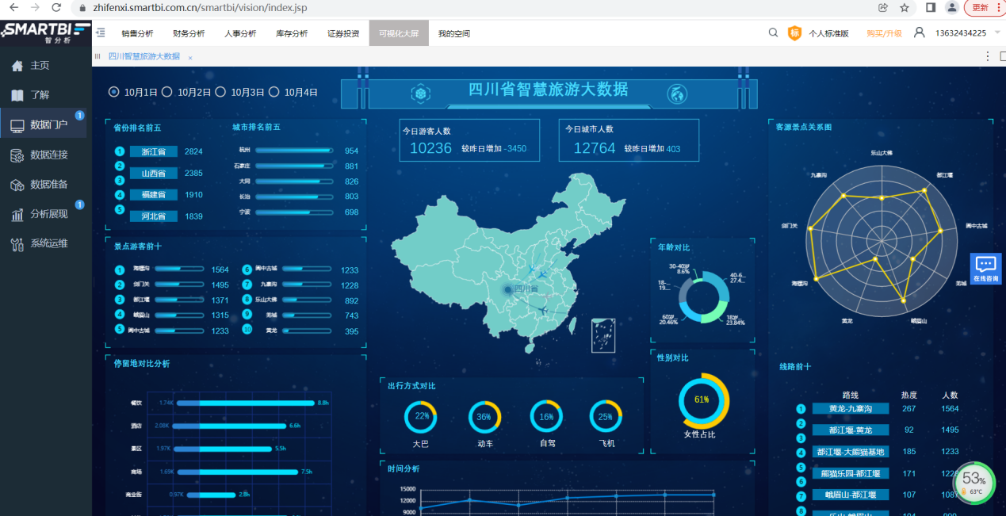Click the search magnifier icon in top bar
Screen dimensions: 1006x516
[773, 33]
